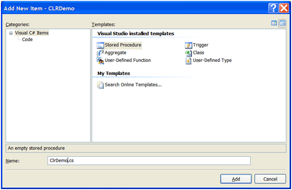The width and height of the screenshot is (292, 190).
Task: Click the Aggregate label
Action: (115, 53)
